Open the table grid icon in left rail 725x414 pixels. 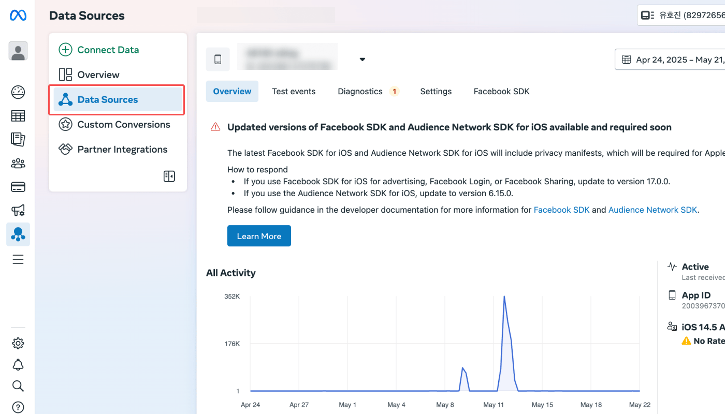[18, 116]
